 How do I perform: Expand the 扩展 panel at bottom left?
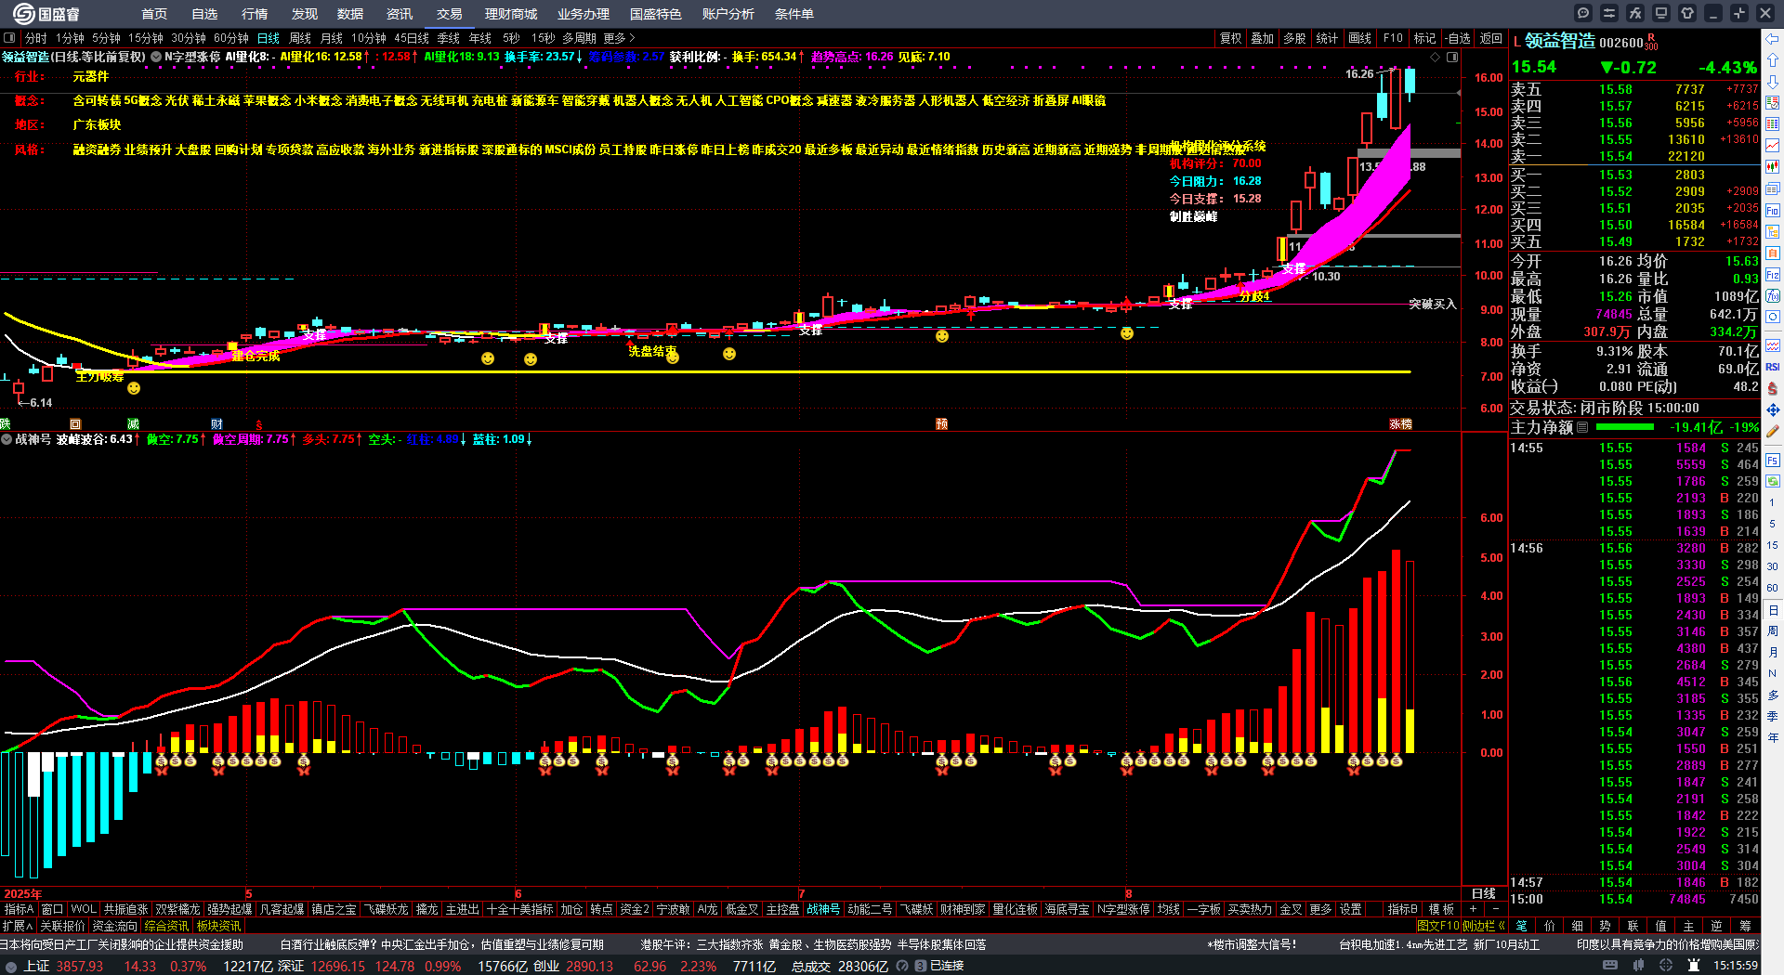click(x=18, y=926)
